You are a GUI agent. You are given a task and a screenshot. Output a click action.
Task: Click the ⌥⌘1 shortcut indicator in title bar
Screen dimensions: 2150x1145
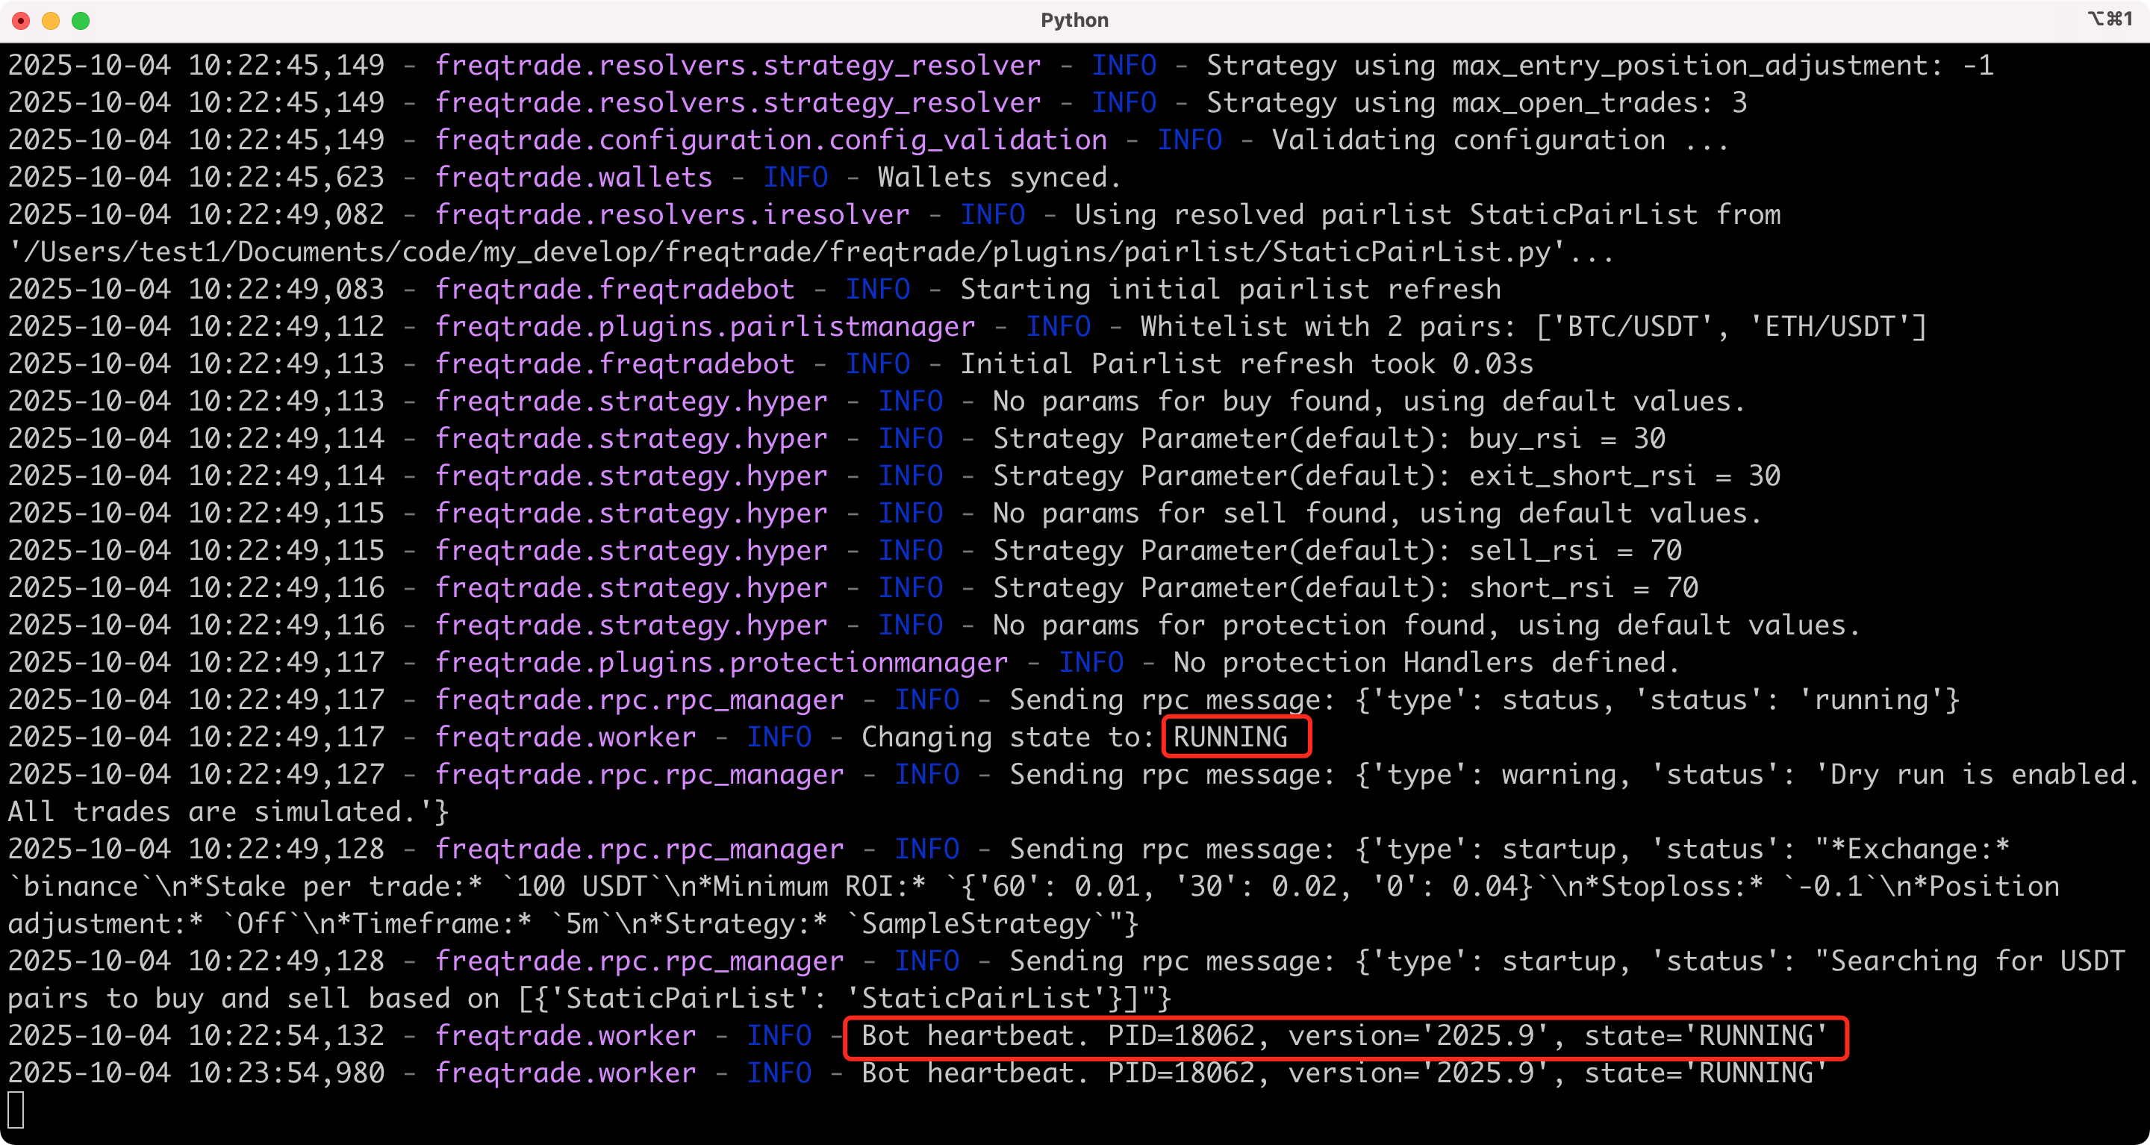pyautogui.click(x=2110, y=19)
